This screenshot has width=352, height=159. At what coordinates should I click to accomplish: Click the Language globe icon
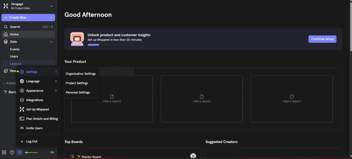(22, 81)
